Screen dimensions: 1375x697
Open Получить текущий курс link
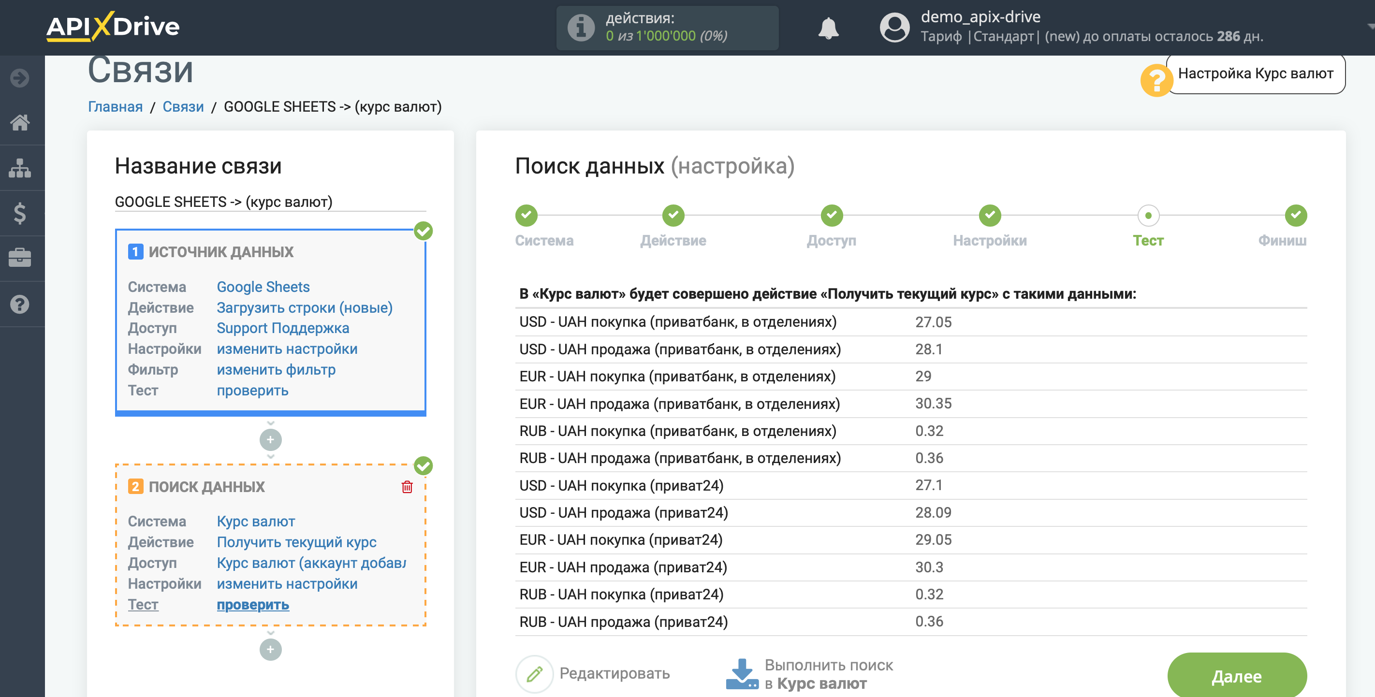coord(297,542)
